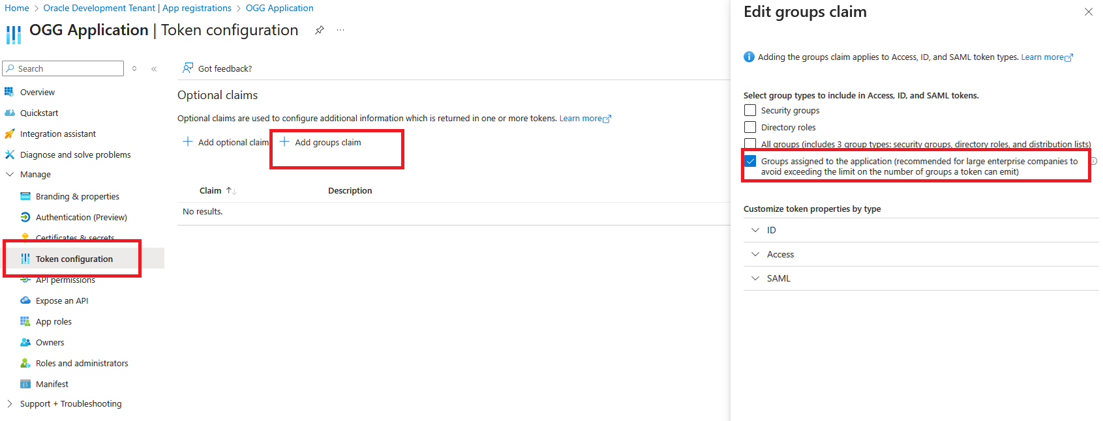Click the Diagnose and solve problems wrench icon
This screenshot has height=421, width=1103.
point(9,154)
